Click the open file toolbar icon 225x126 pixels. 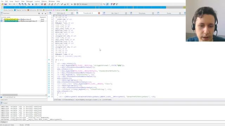coord(2,4)
